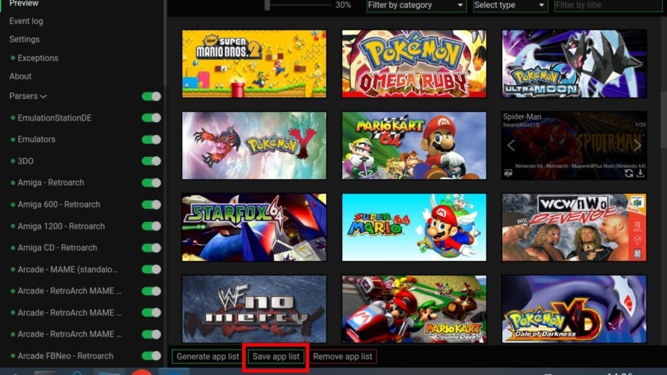The width and height of the screenshot is (667, 375).
Task: Select the WCW/nWo Revenge artwork
Action: click(x=575, y=227)
